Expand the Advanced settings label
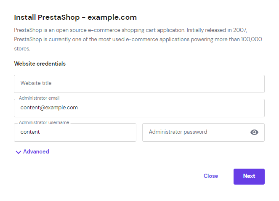 (x=36, y=152)
